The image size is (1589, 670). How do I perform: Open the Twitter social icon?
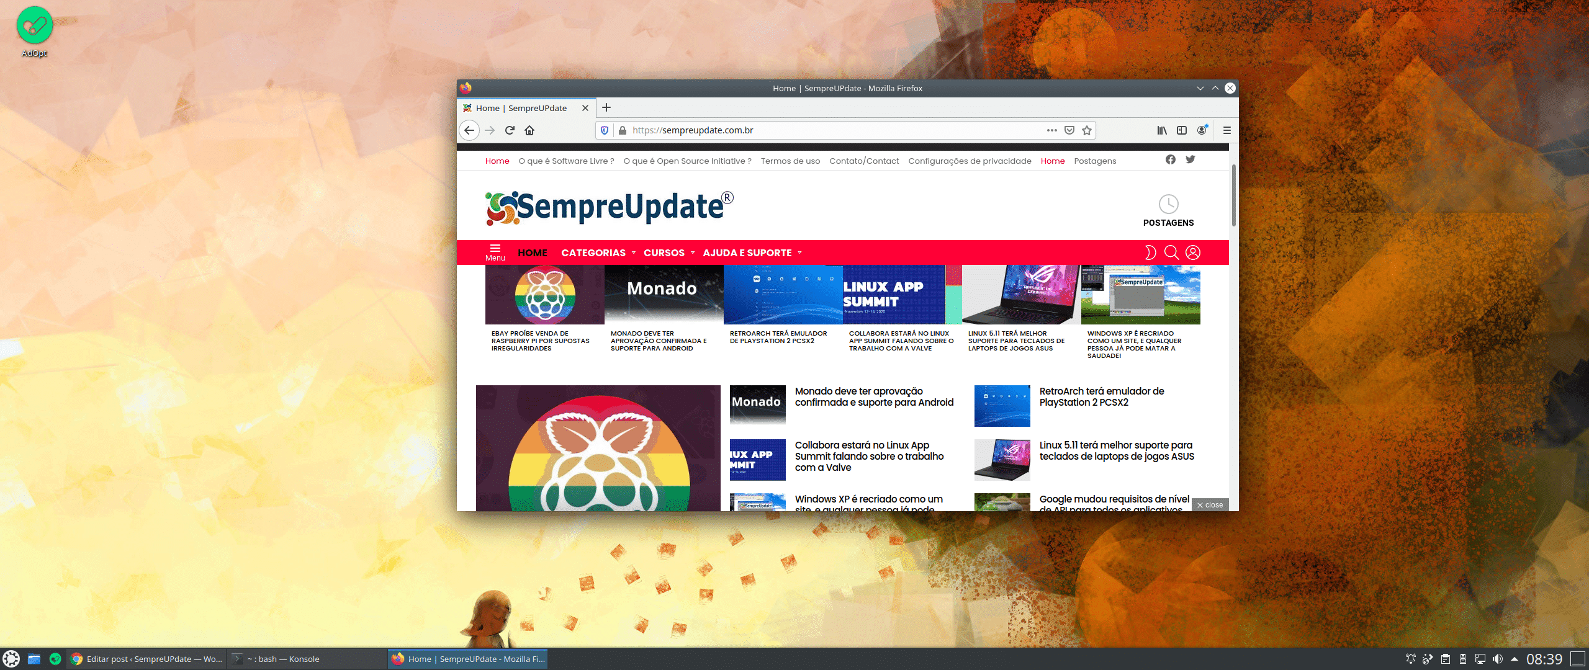tap(1191, 159)
